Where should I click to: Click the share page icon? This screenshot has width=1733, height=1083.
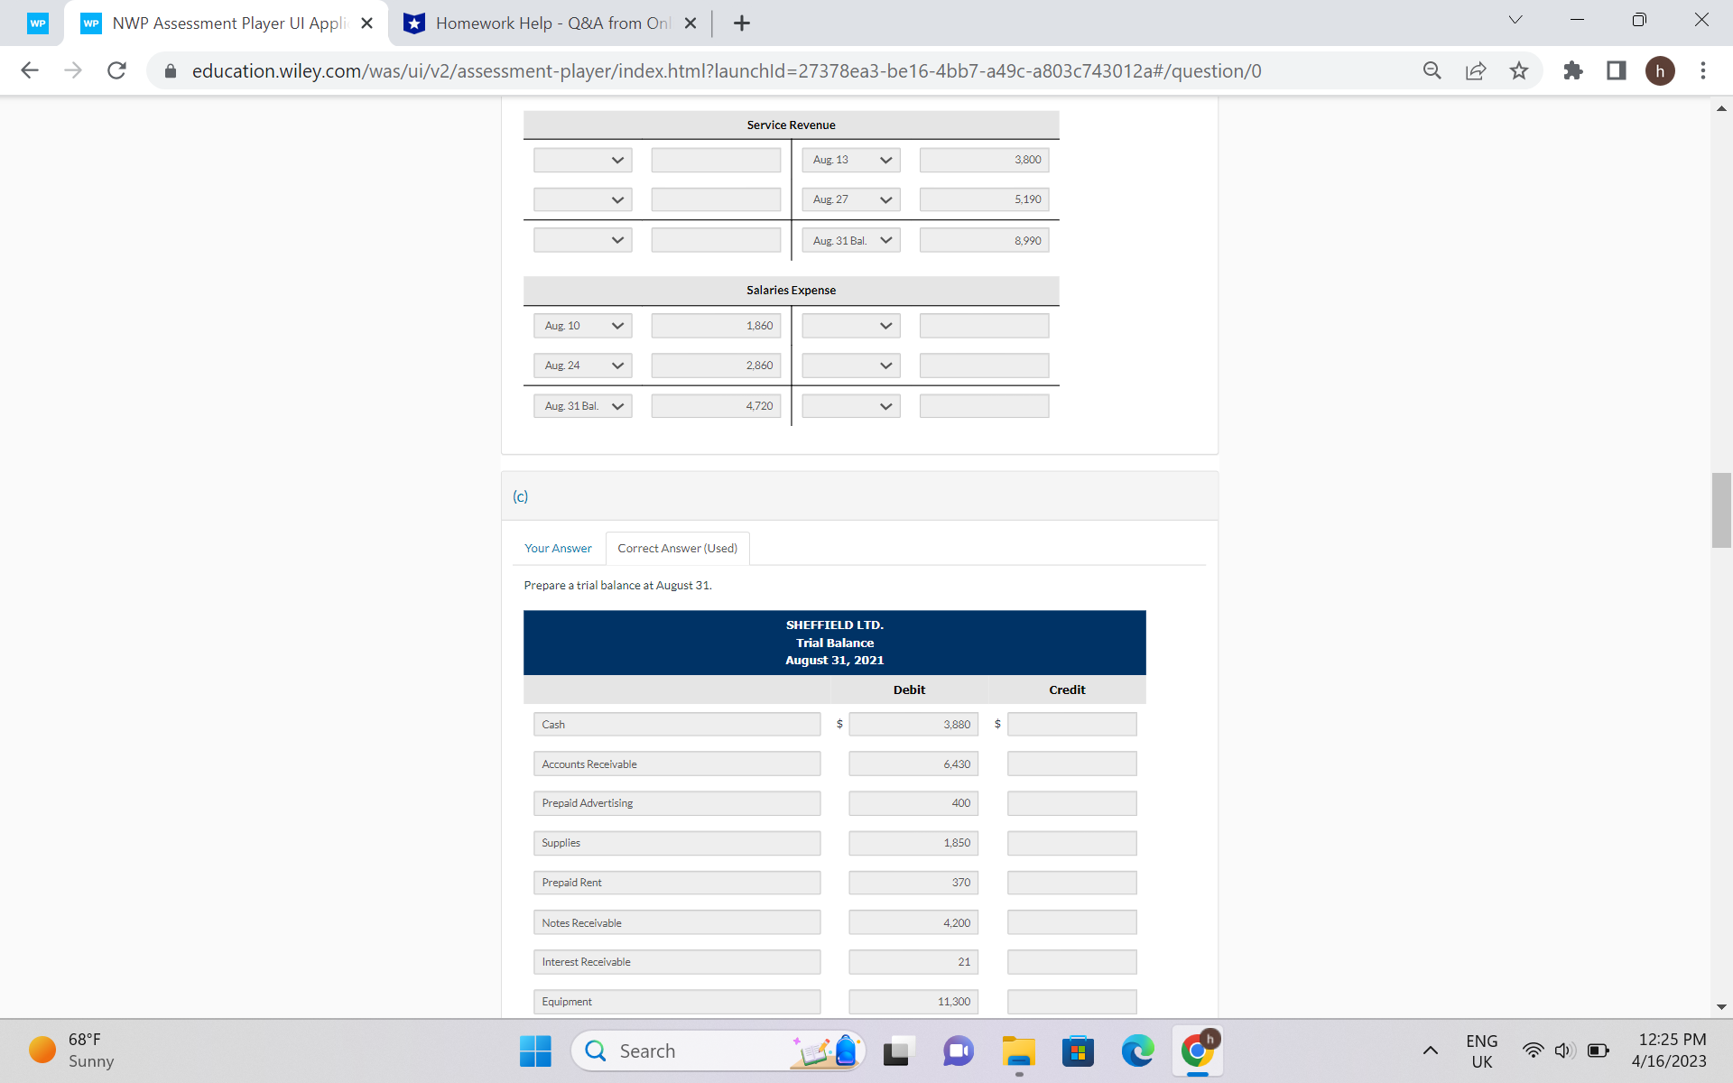coord(1476,70)
